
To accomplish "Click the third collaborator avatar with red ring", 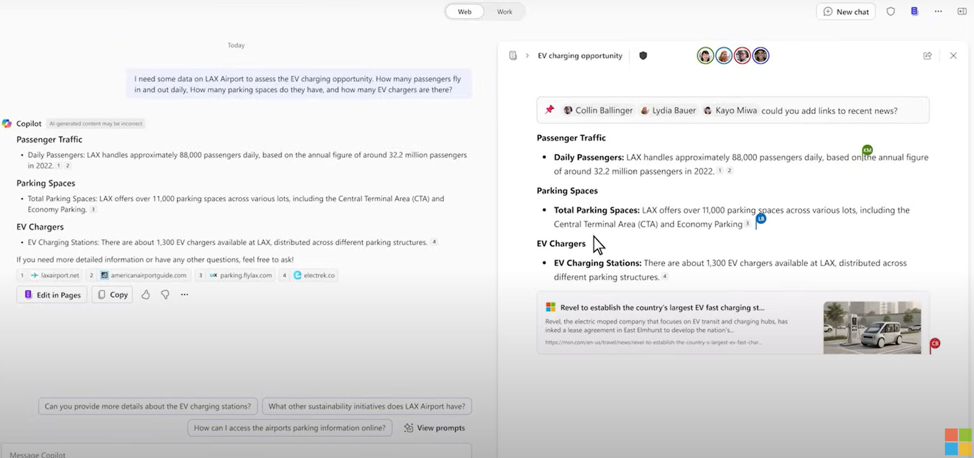I will coord(742,56).
